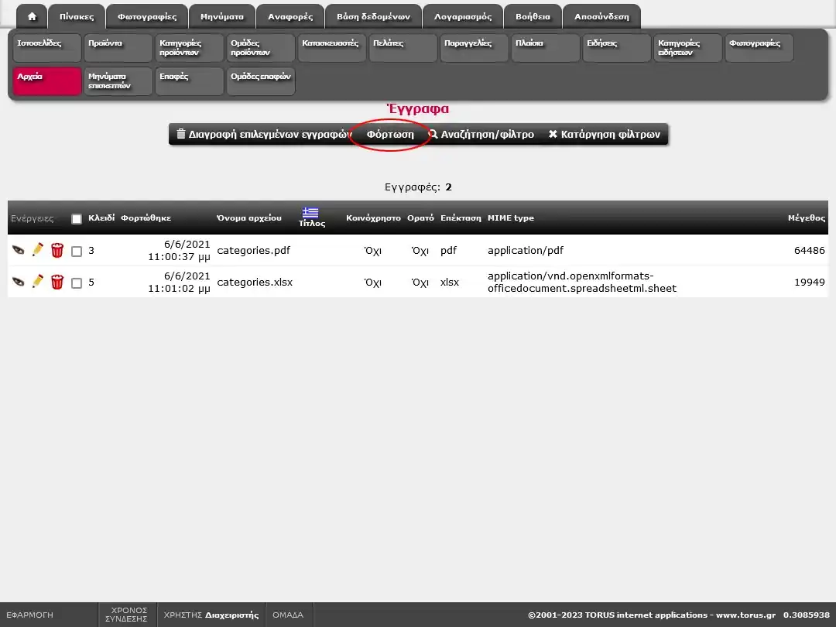Click the Φόρτωση upload button
This screenshot has height=627, width=836.
pyautogui.click(x=390, y=135)
